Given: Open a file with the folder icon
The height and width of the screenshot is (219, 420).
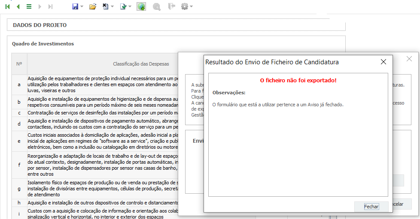Looking at the screenshot, I should pyautogui.click(x=93, y=6).
